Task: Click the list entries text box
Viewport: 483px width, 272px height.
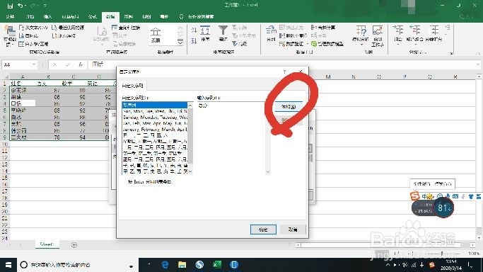Action: click(231, 138)
